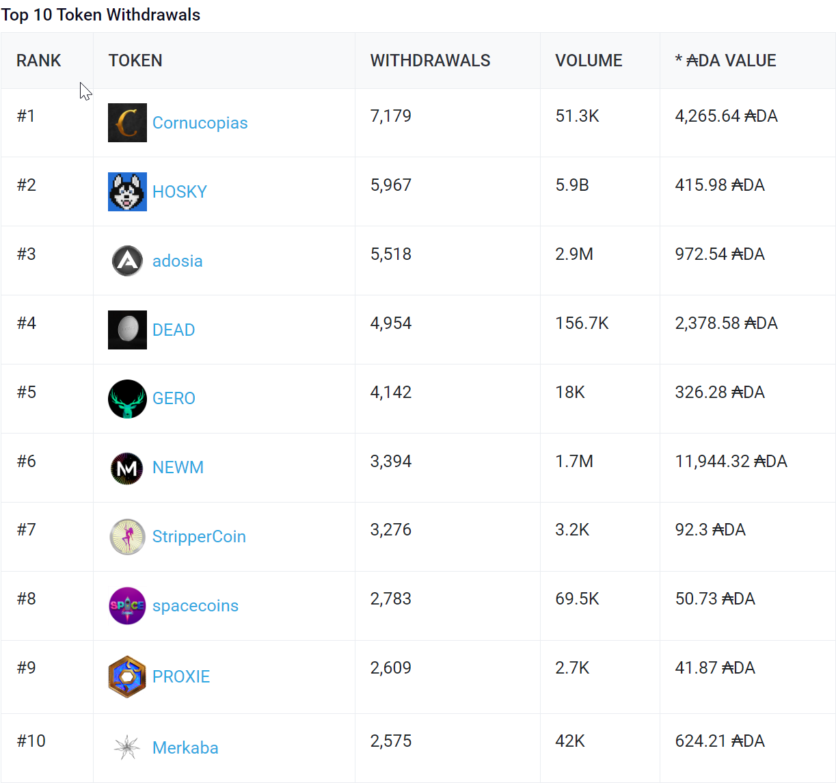Image resolution: width=836 pixels, height=783 pixels.
Task: Click the volume value 18K
Action: pyautogui.click(x=570, y=393)
